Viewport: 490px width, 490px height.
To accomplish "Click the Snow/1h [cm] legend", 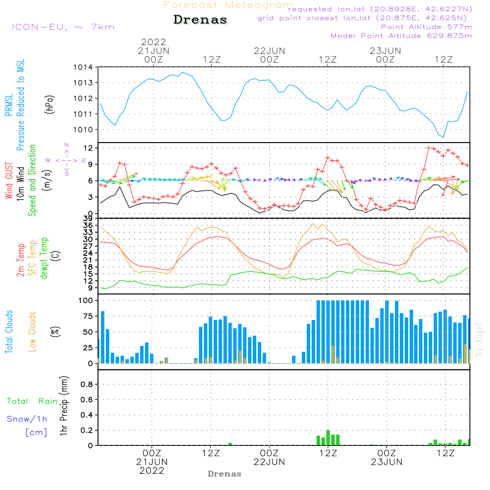I will coord(27,425).
